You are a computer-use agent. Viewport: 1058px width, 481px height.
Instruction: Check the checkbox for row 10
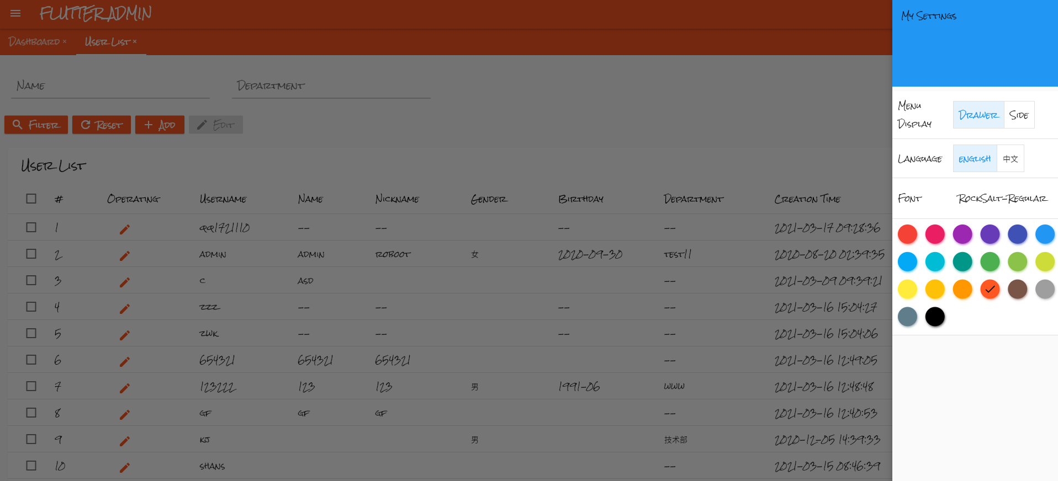[x=31, y=466]
